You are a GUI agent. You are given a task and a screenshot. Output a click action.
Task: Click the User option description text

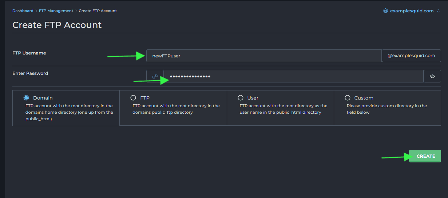[284, 109]
